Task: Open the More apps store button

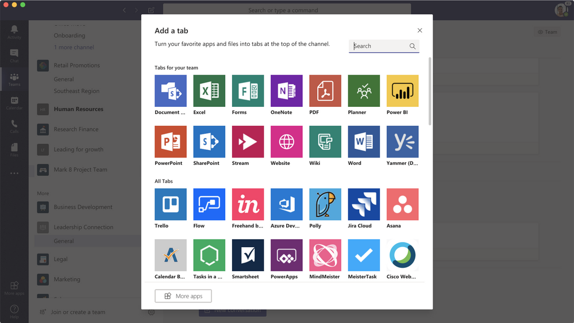Action: pos(183,296)
